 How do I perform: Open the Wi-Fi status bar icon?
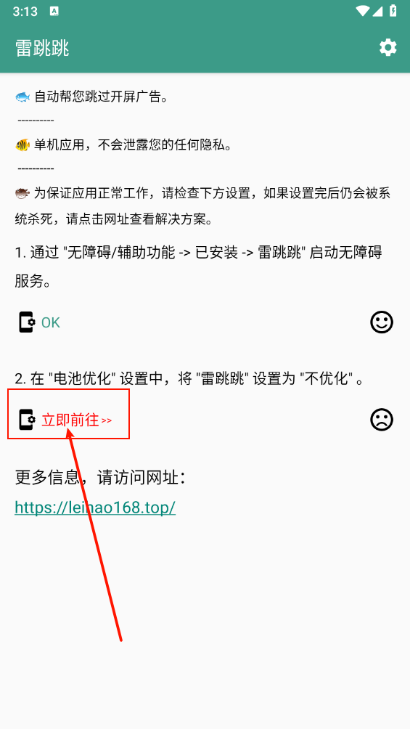(x=363, y=11)
